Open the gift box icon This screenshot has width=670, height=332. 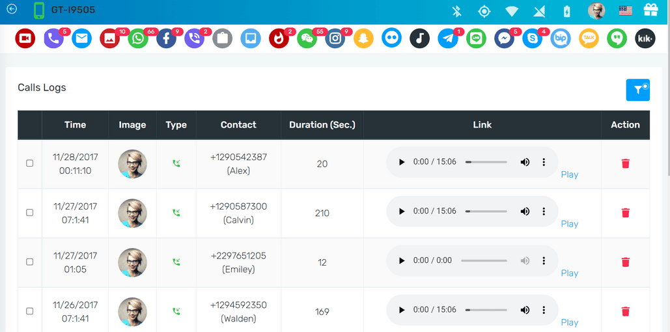click(x=651, y=10)
